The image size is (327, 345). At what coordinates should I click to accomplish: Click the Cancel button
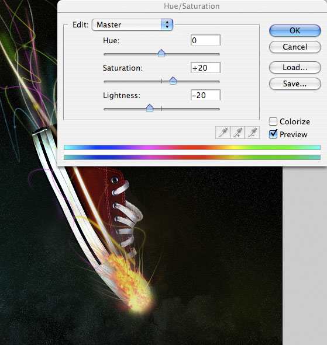(295, 47)
